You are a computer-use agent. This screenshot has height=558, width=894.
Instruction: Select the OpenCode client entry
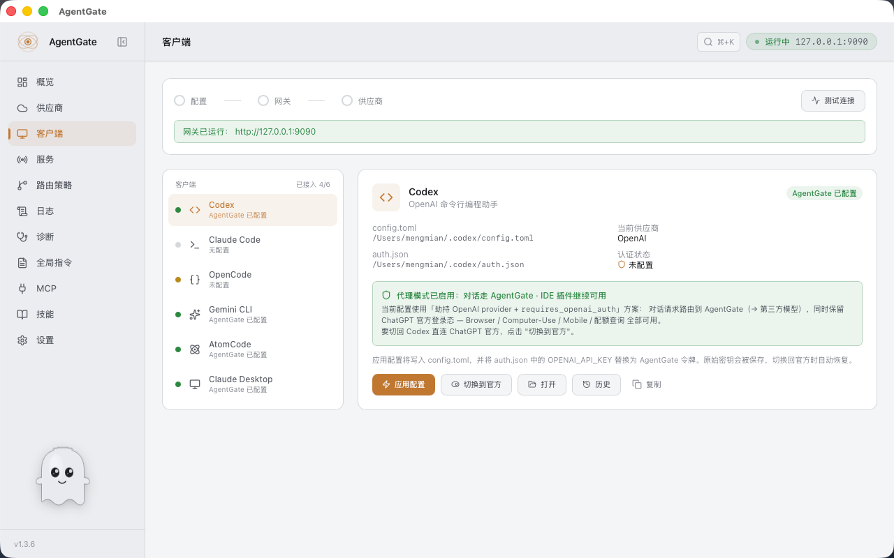(x=253, y=280)
